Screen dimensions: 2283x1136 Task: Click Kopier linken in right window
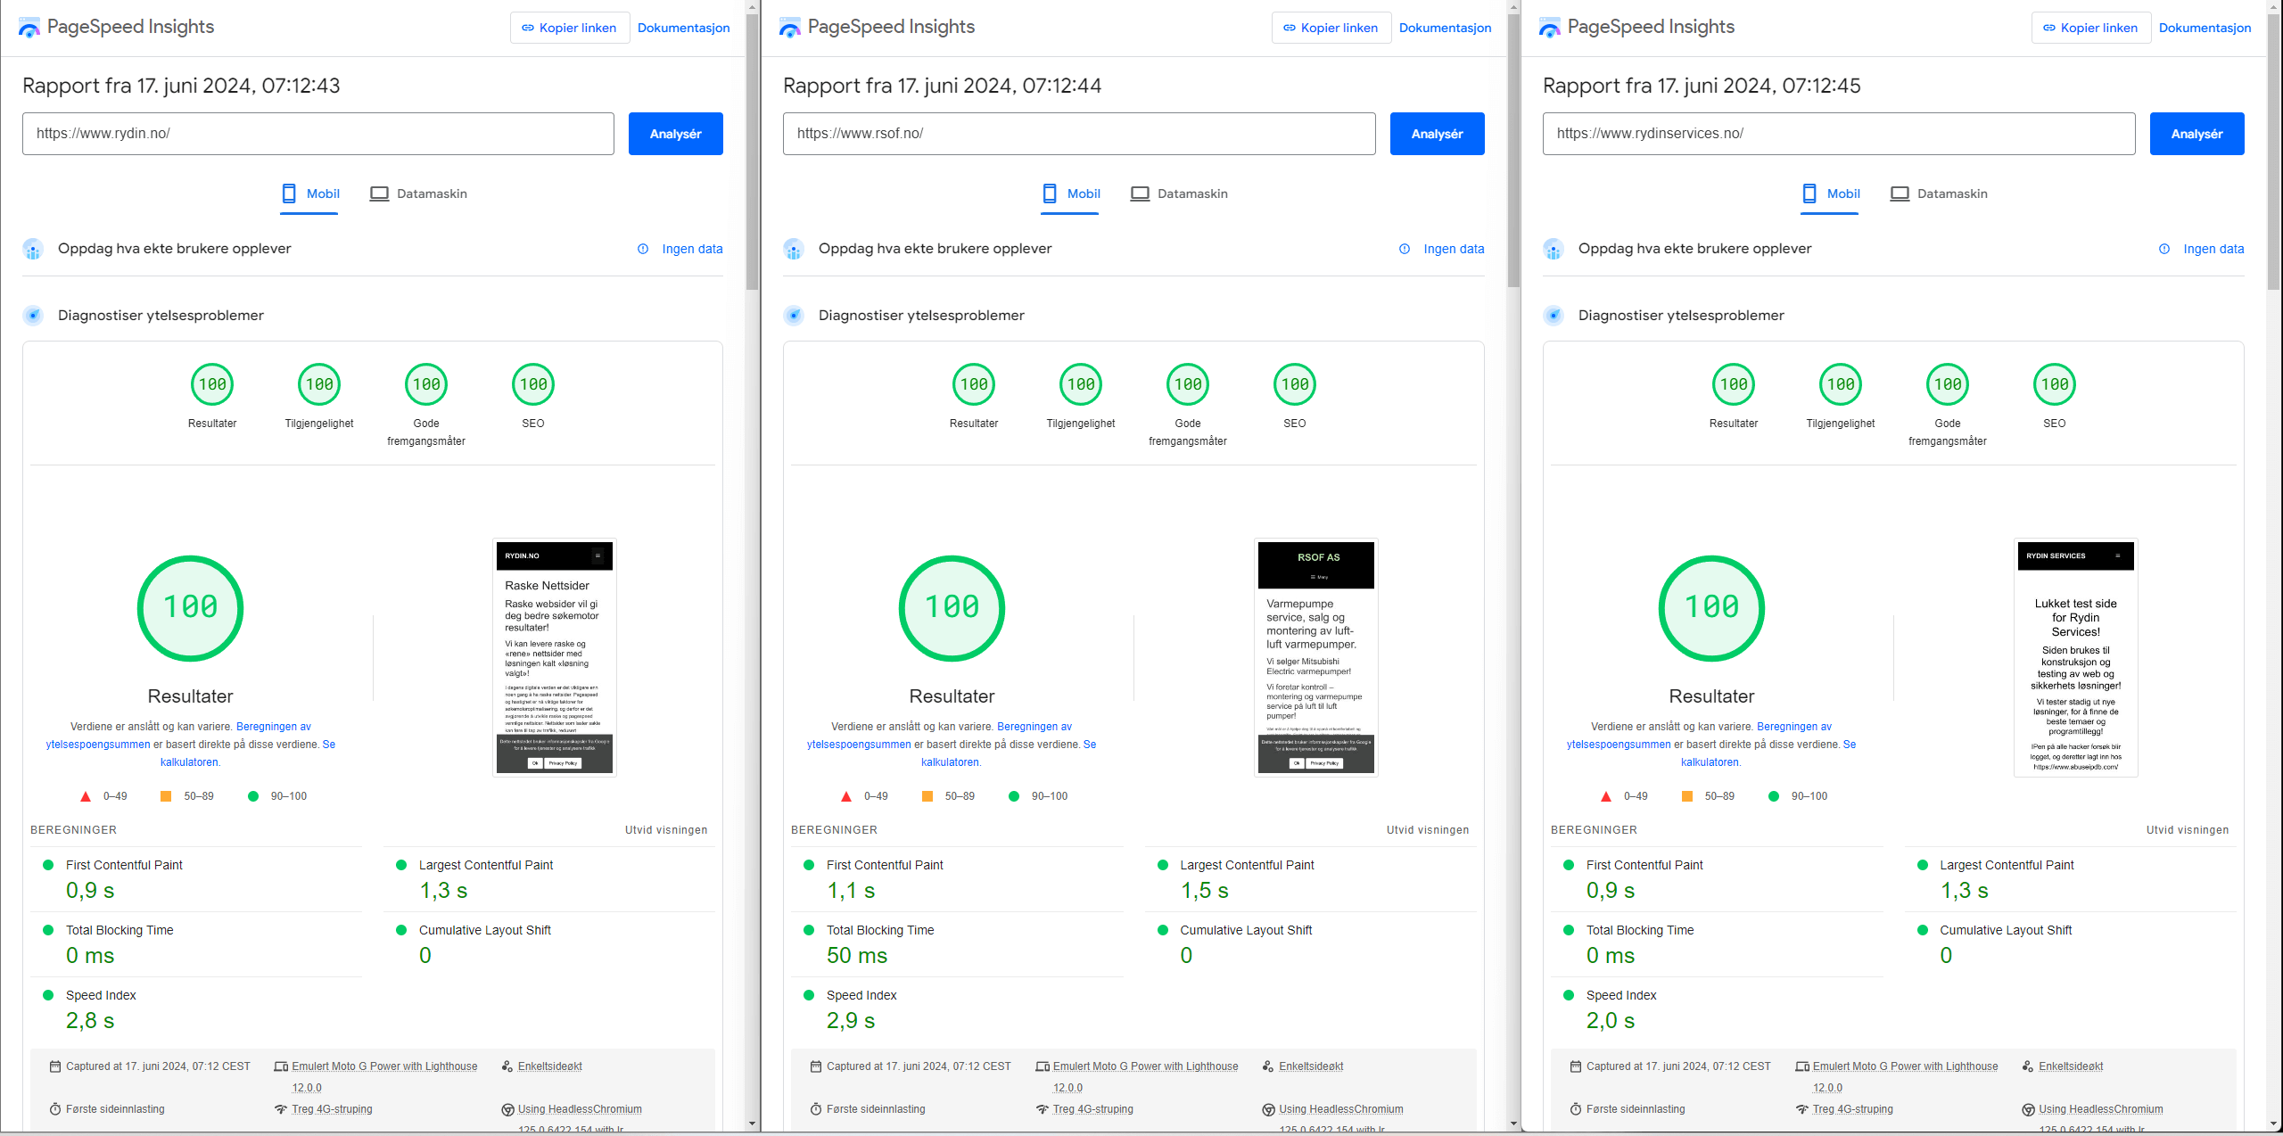tap(2090, 28)
